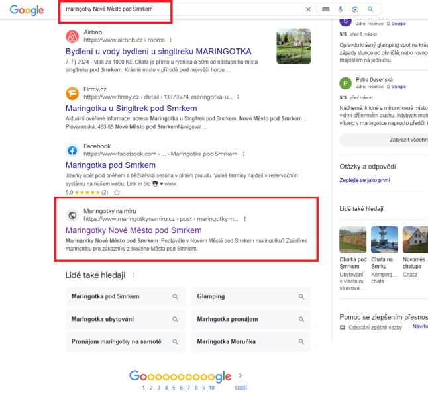Click Další next page link
Image resolution: width=428 pixels, height=397 pixels.
(x=241, y=388)
